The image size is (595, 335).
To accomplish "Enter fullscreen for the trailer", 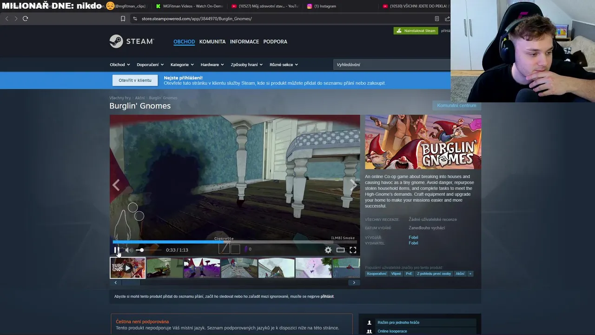I will 353,250.
